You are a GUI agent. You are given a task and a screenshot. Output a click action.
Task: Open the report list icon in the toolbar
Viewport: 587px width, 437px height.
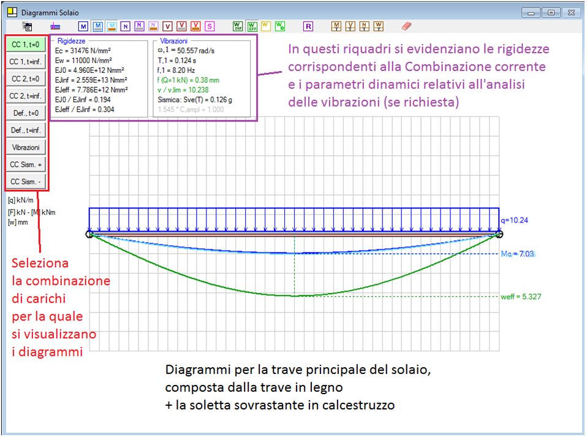27,26
